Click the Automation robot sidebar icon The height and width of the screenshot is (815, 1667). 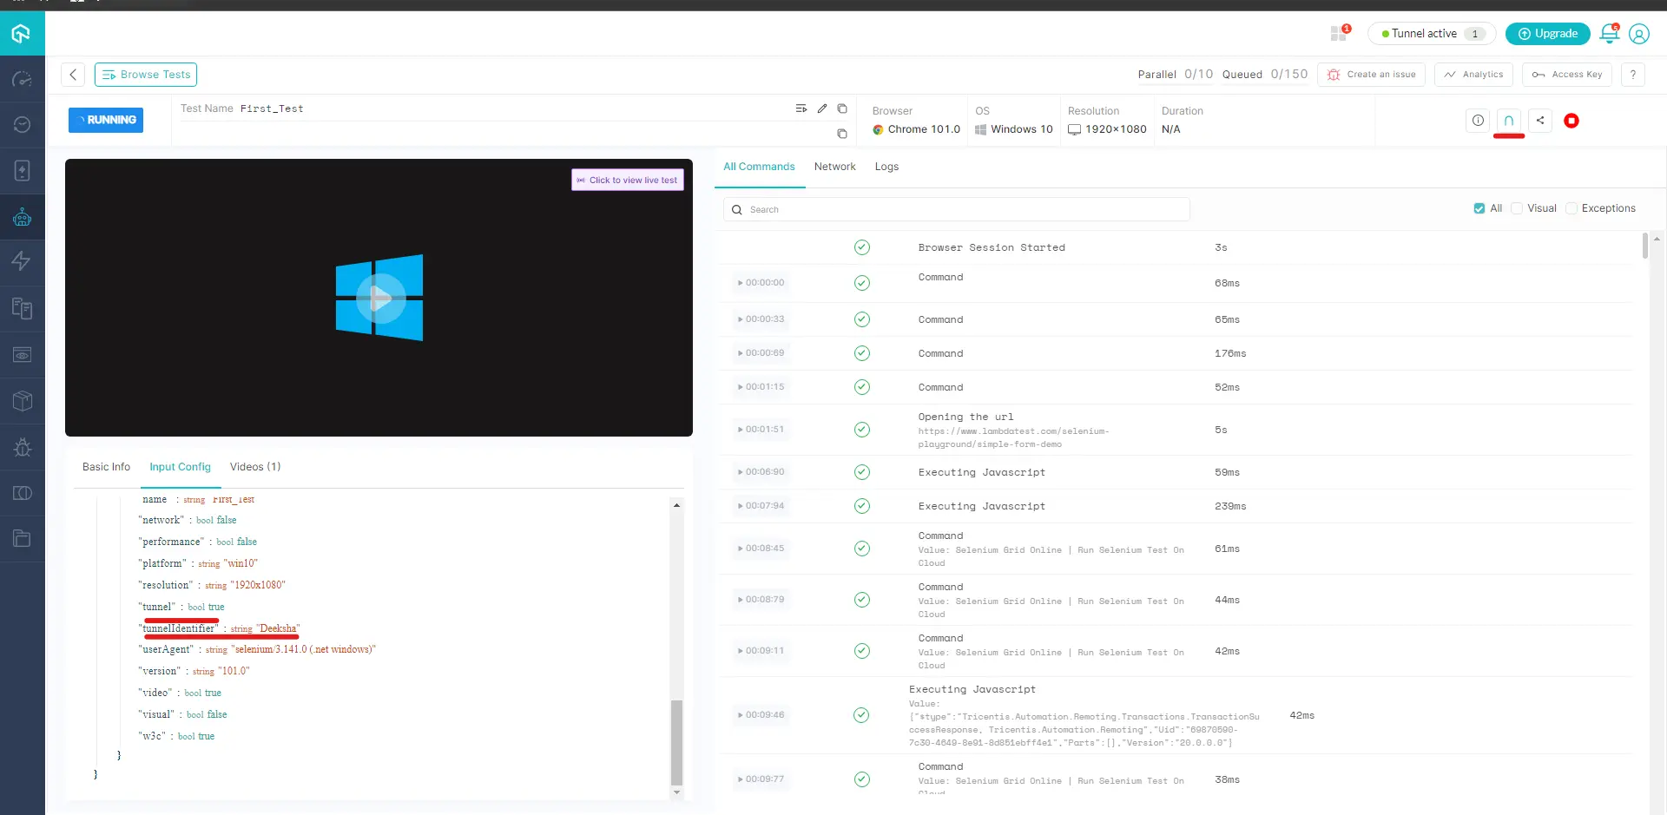[23, 217]
